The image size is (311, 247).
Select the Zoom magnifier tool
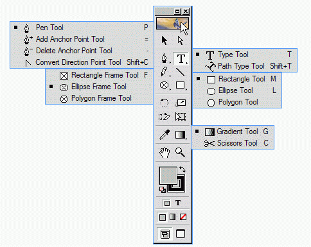click(x=180, y=153)
